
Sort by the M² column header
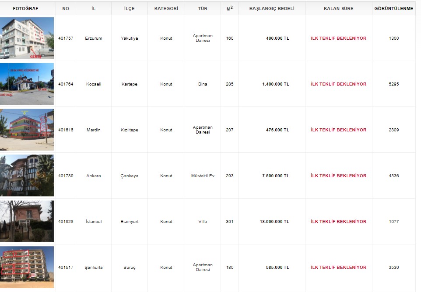230,9
